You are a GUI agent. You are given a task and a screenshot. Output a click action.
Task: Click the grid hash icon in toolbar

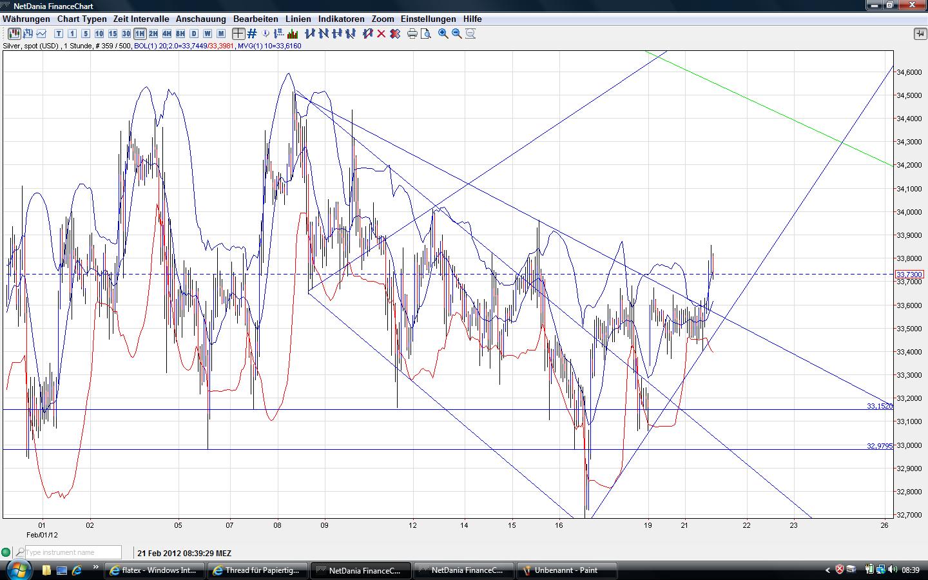(x=253, y=34)
